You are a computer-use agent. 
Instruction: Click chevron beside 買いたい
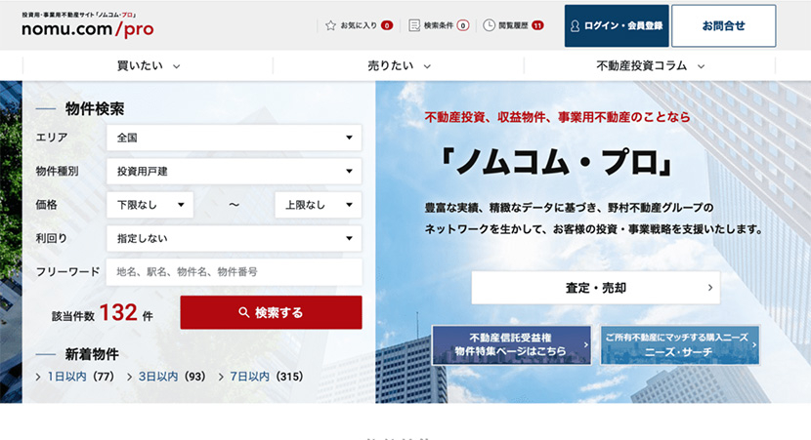tap(177, 66)
